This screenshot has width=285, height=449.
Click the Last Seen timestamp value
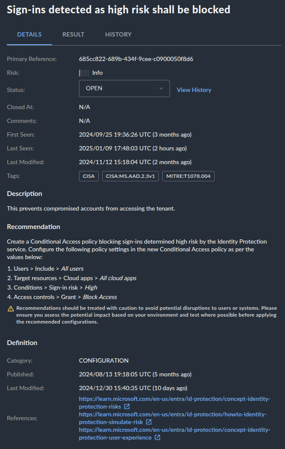coord(135,148)
